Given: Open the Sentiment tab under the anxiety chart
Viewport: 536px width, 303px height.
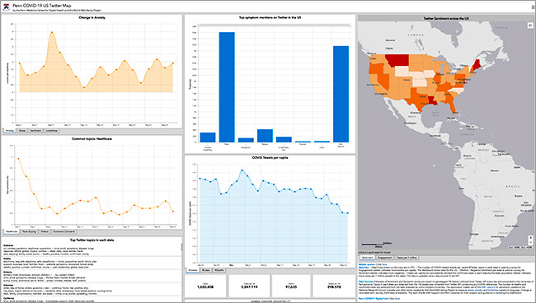Looking at the screenshot, I should pos(35,131).
